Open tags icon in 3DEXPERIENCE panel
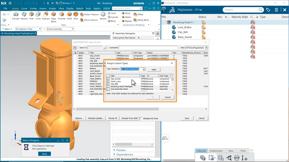This screenshot has height=162, width=289. coord(268,10)
